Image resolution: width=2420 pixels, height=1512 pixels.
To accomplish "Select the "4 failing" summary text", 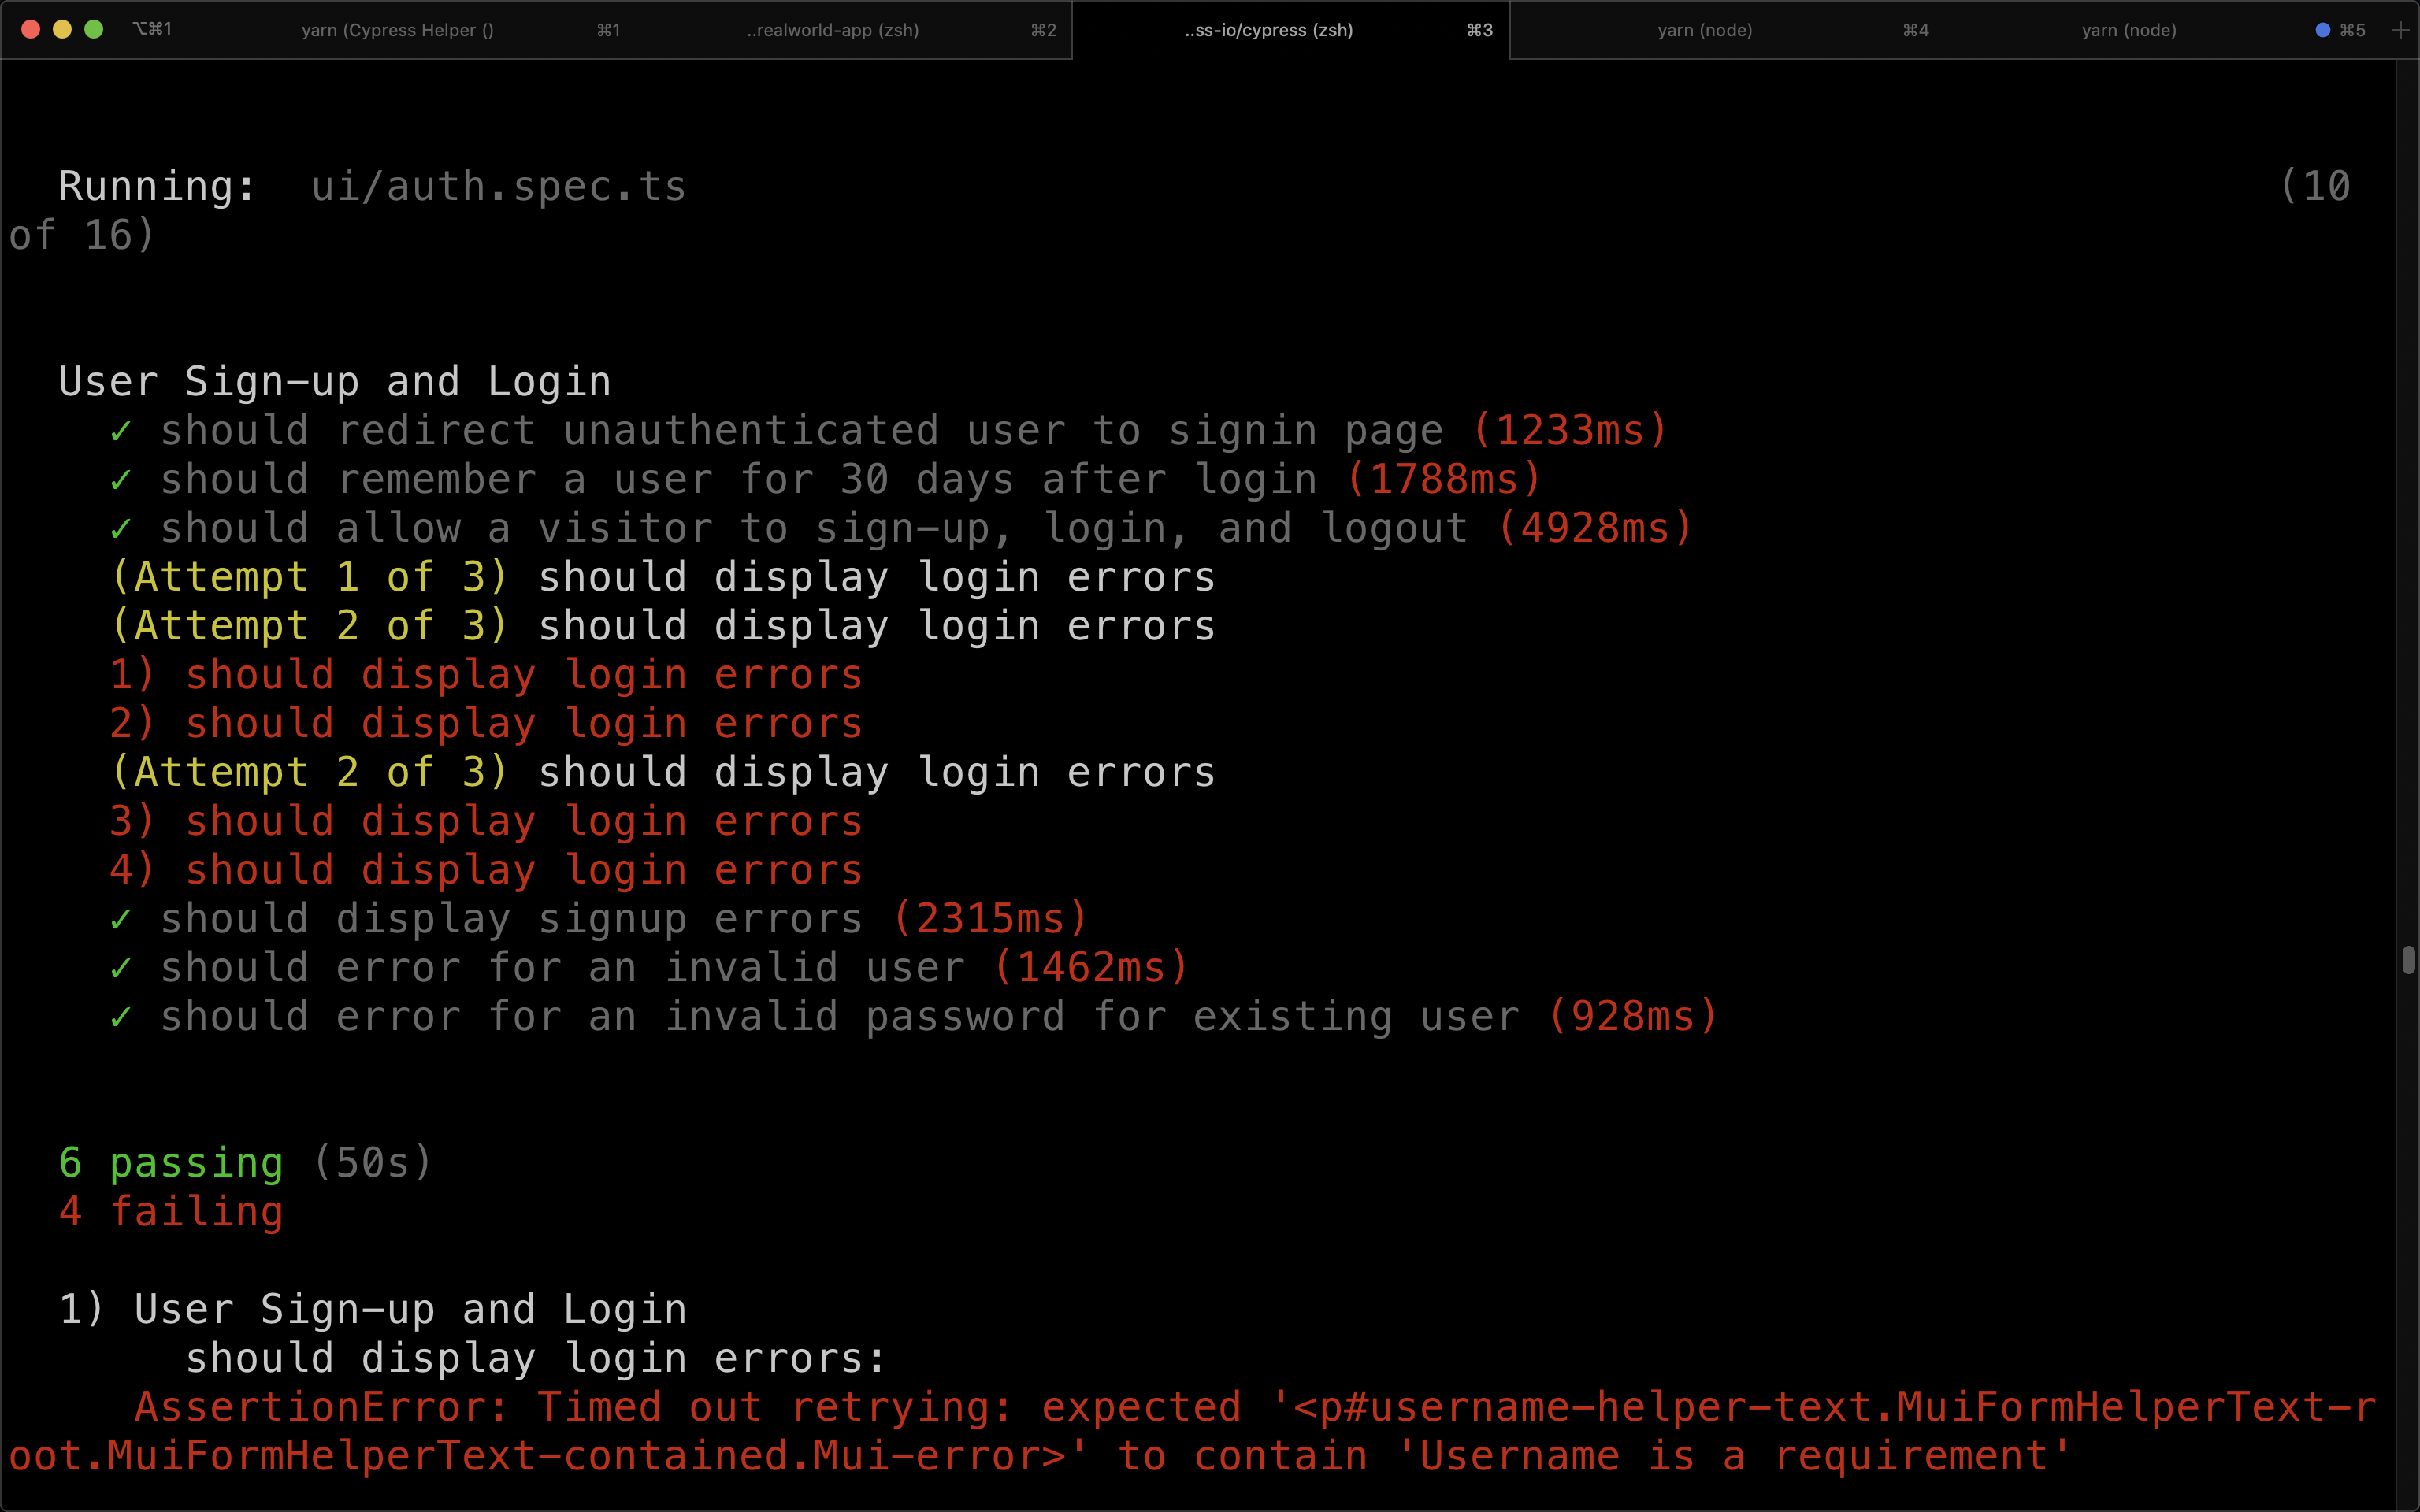I will [x=170, y=1211].
